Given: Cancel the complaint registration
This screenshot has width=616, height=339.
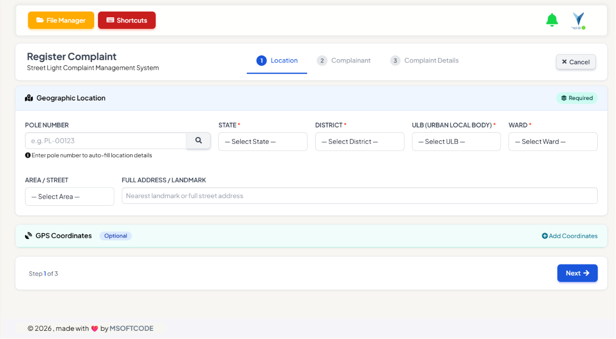Looking at the screenshot, I should (x=576, y=62).
